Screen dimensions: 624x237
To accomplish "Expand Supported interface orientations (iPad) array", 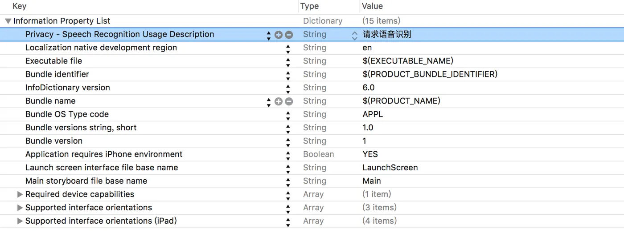I will 20,221.
